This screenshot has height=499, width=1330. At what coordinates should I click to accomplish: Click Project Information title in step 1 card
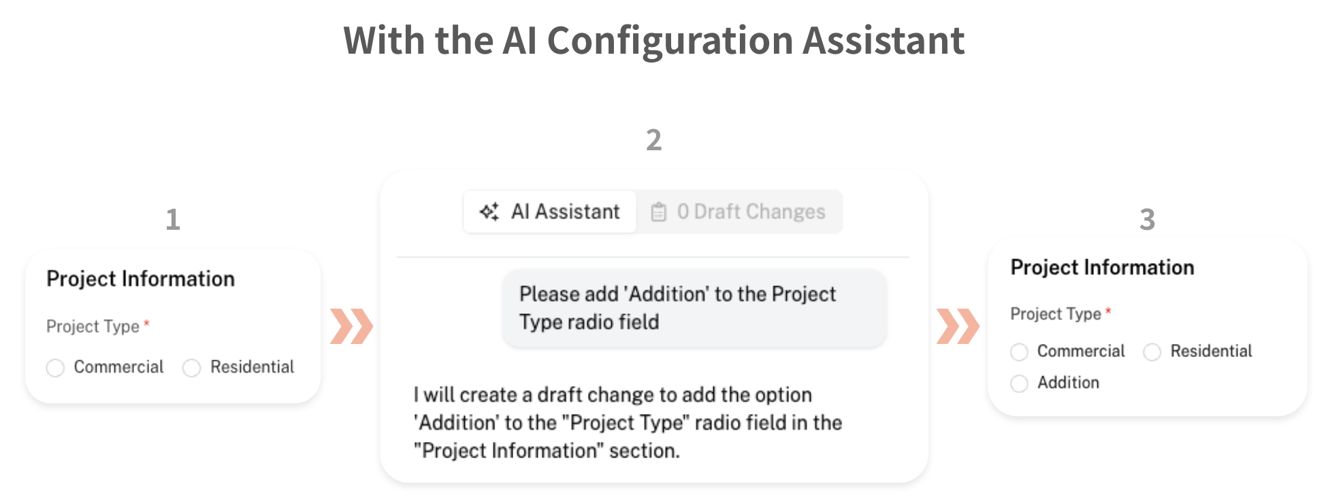click(140, 279)
